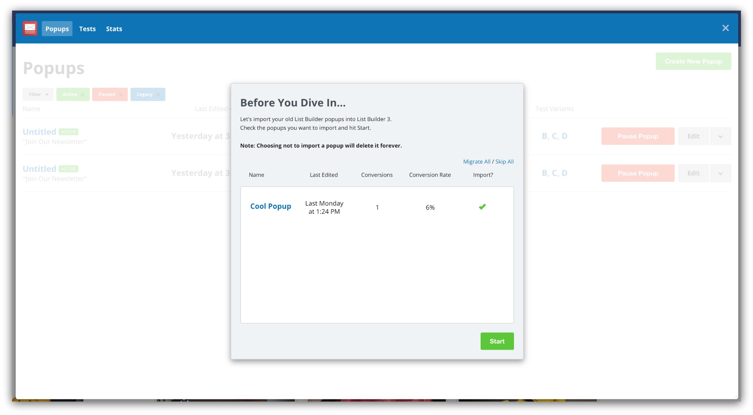Image resolution: width=753 pixels, height=415 pixels.
Task: Expand the chevron menu beside second Edit button
Action: pos(721,174)
